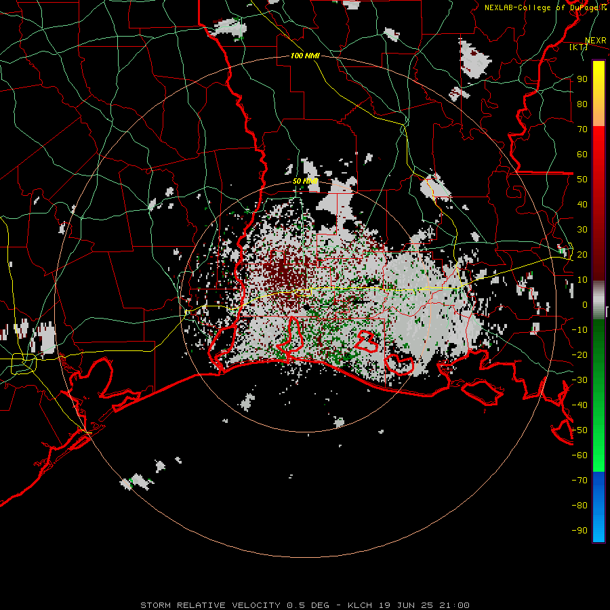The height and width of the screenshot is (610, 610).
Task: Click the 40 value on velocity scale
Action: click(x=582, y=204)
